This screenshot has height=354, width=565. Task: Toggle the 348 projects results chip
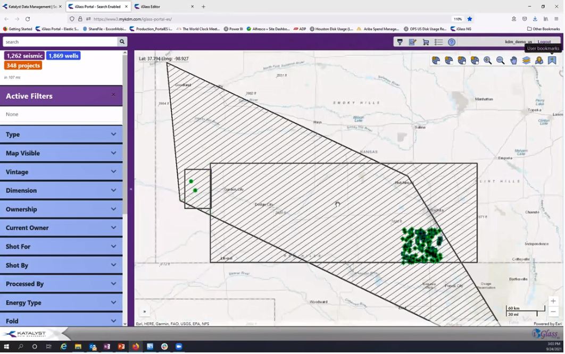pos(22,65)
